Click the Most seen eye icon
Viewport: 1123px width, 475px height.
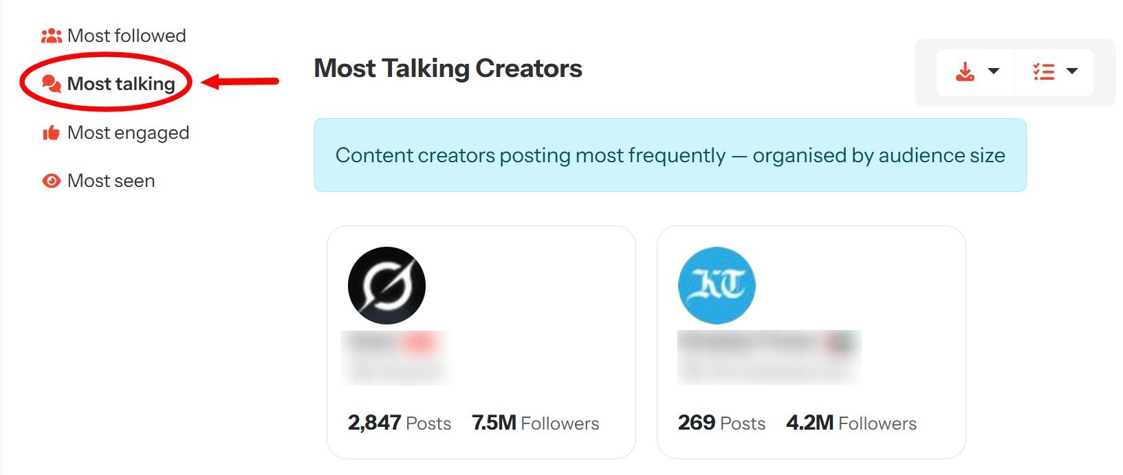click(52, 181)
